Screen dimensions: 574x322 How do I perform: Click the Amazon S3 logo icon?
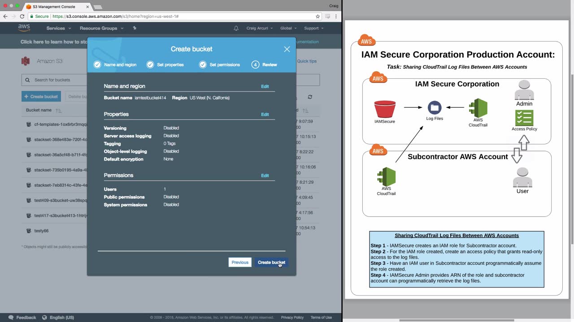pyautogui.click(x=26, y=61)
